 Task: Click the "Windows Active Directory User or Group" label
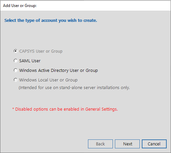(58, 71)
